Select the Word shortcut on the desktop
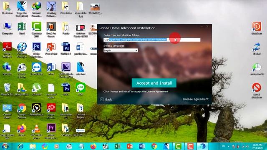Image resolution: width=267 pixels, height=150 pixels. [51, 69]
